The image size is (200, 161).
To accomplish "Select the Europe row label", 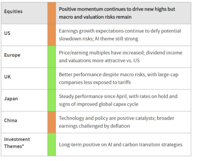I will (x=12, y=55).
